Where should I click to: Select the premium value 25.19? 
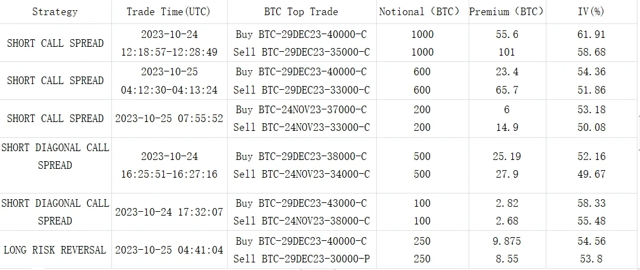[x=506, y=156]
